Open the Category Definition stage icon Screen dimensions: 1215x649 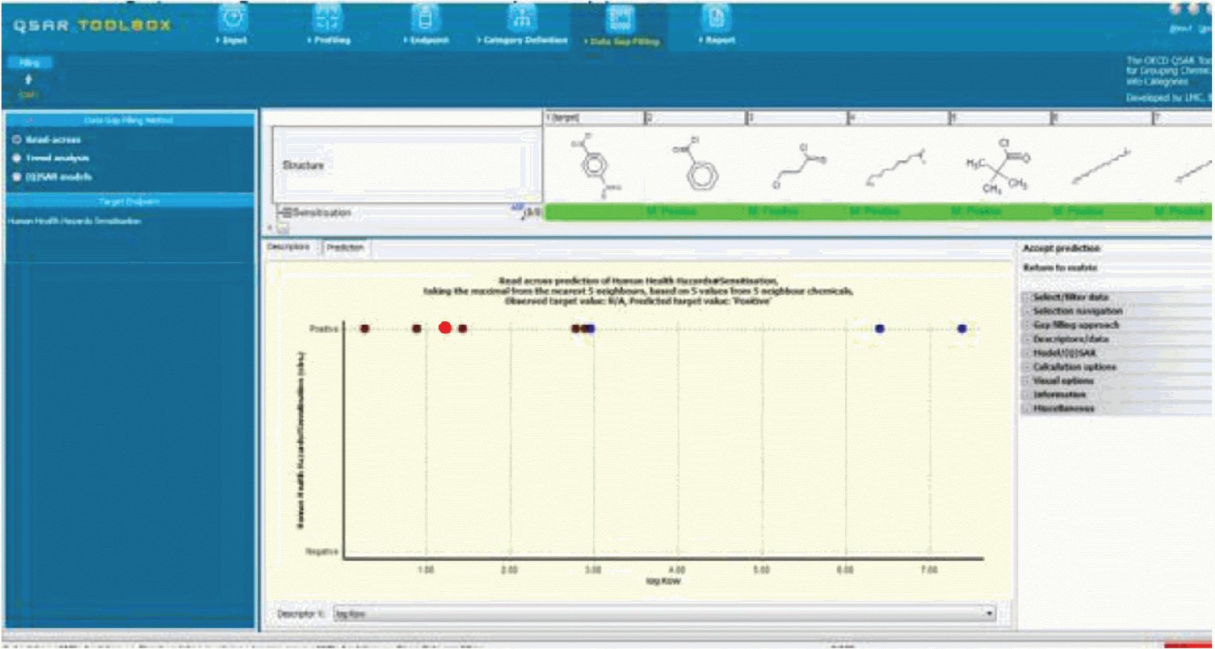[522, 19]
